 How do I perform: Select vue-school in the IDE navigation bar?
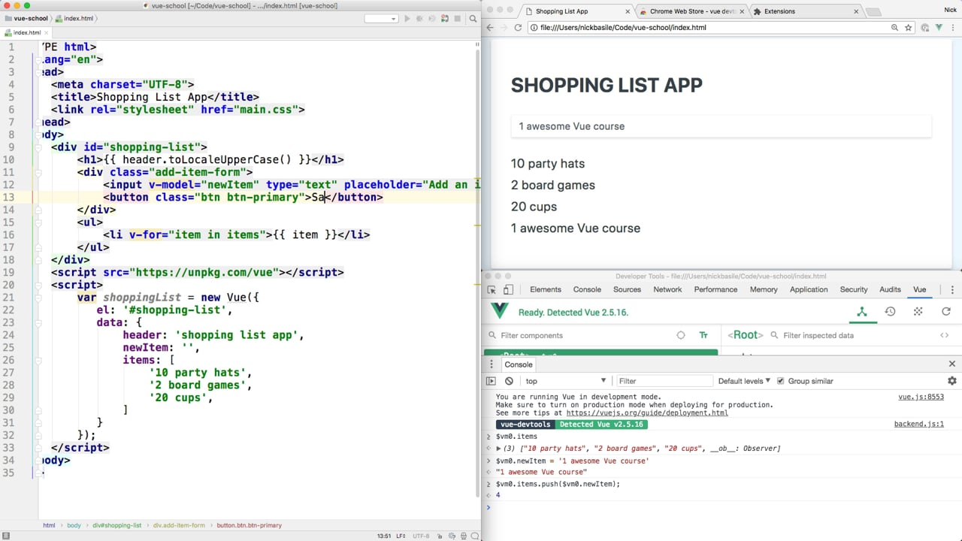click(x=26, y=18)
